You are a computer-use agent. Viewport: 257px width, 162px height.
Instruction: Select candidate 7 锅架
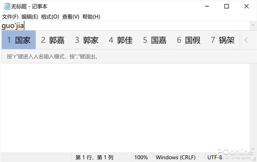[223, 40]
